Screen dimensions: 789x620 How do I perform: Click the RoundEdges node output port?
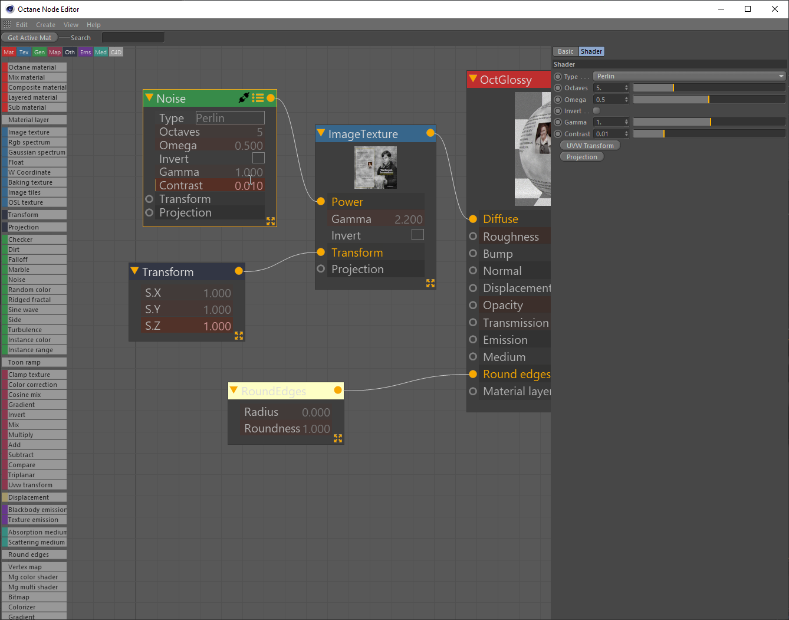[338, 391]
